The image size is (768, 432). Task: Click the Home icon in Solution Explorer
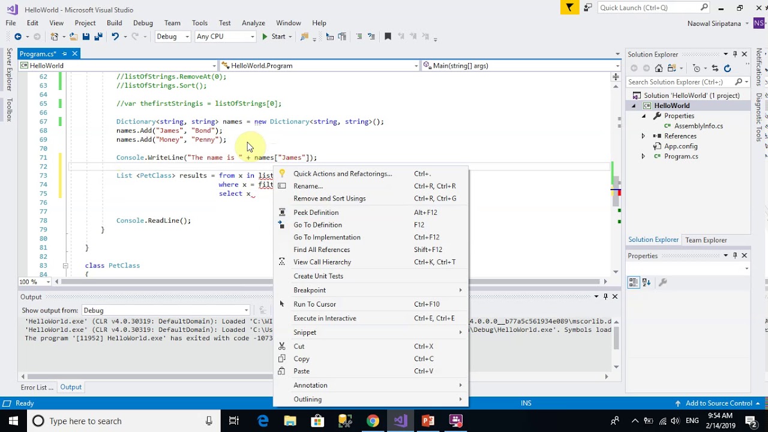click(659, 68)
